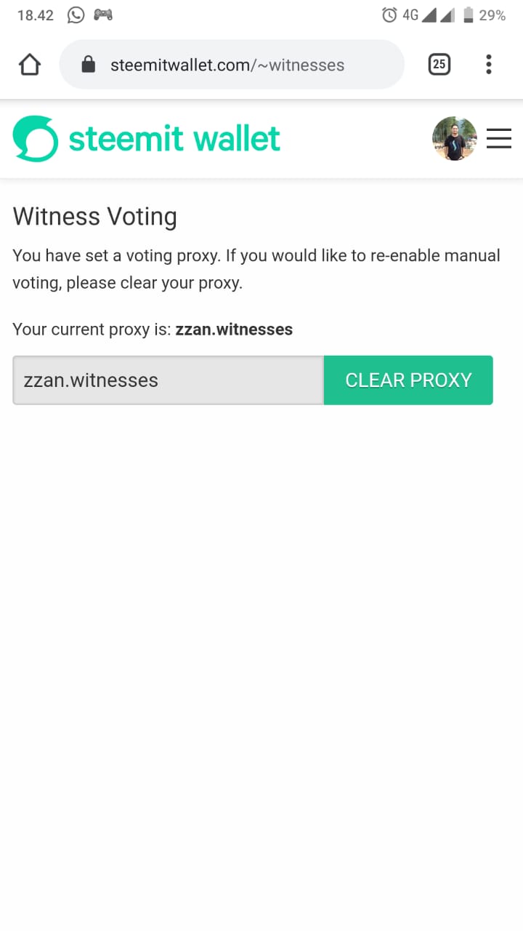
Task: Tap the steemitwallet.com address bar
Action: click(x=232, y=65)
